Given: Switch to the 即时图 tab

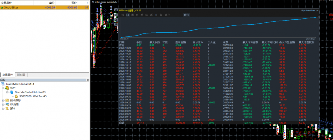Looking at the screenshot, I should pos(21,75).
